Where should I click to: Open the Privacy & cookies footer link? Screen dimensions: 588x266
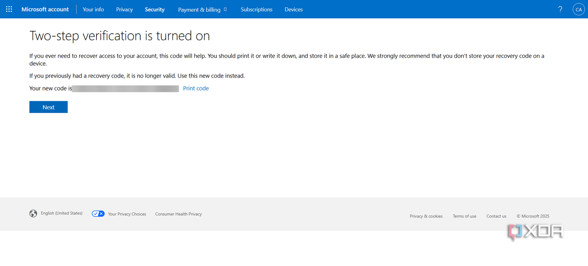(x=426, y=216)
